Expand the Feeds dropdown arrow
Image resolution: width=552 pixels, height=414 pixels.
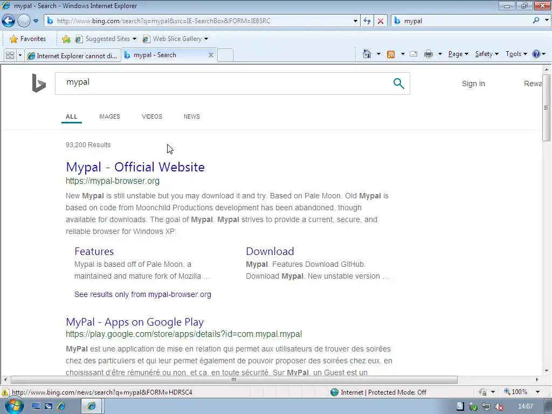pos(403,54)
